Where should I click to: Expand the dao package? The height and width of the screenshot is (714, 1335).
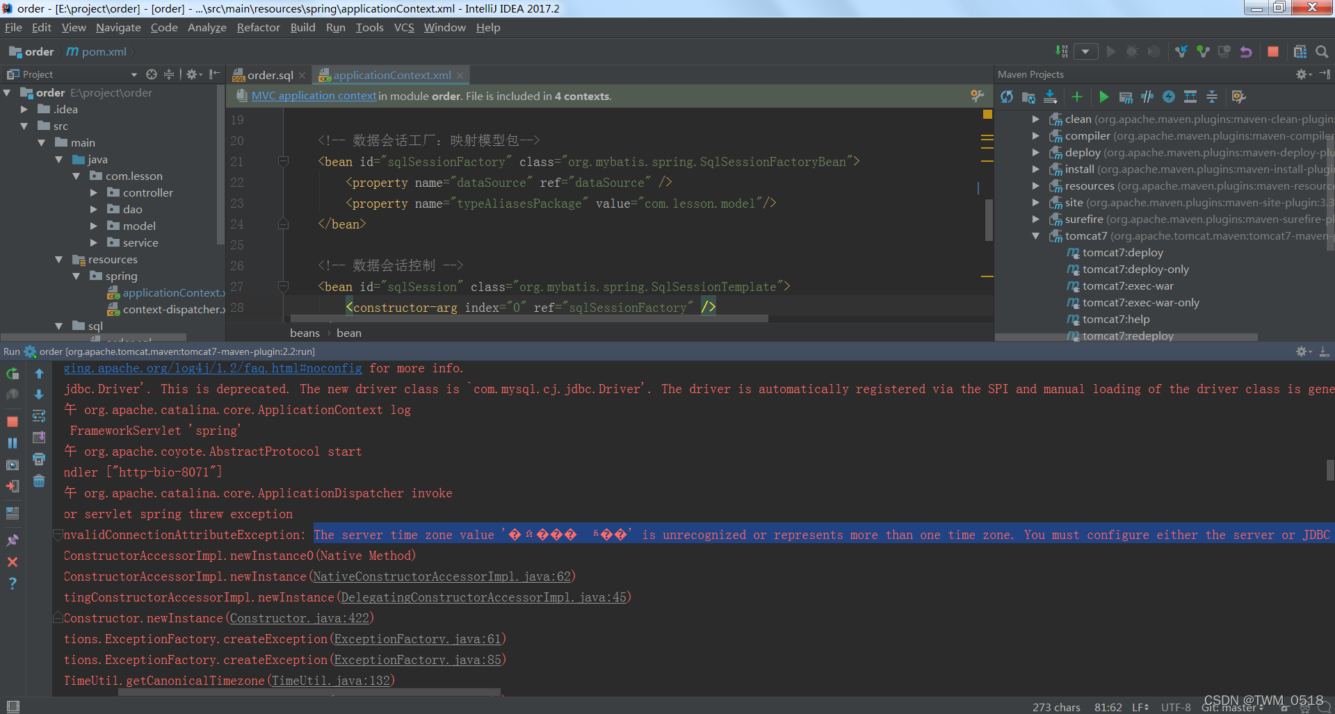pyautogui.click(x=94, y=209)
